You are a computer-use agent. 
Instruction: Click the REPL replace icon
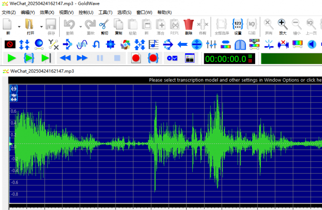(x=175, y=25)
